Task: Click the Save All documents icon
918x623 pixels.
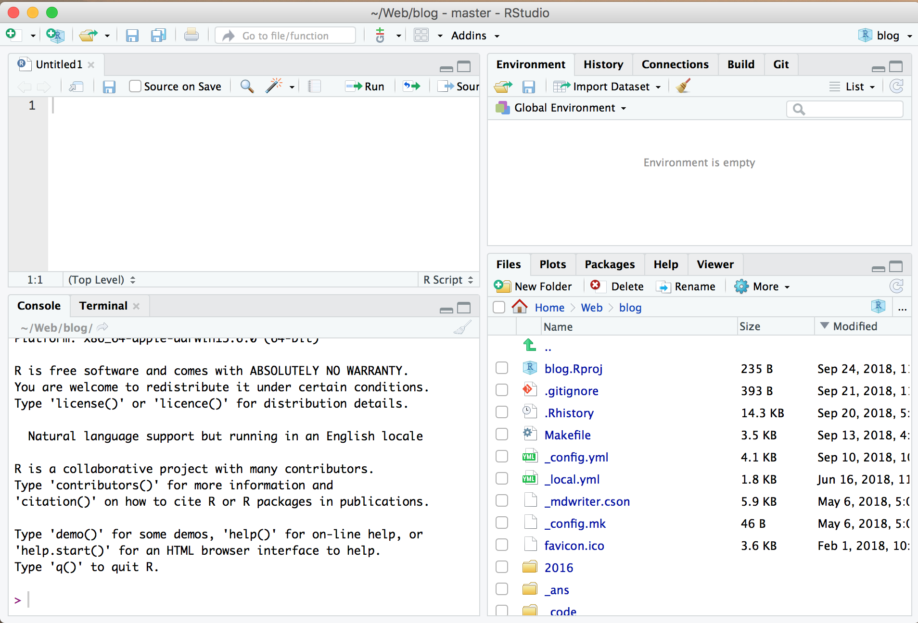Action: (158, 36)
